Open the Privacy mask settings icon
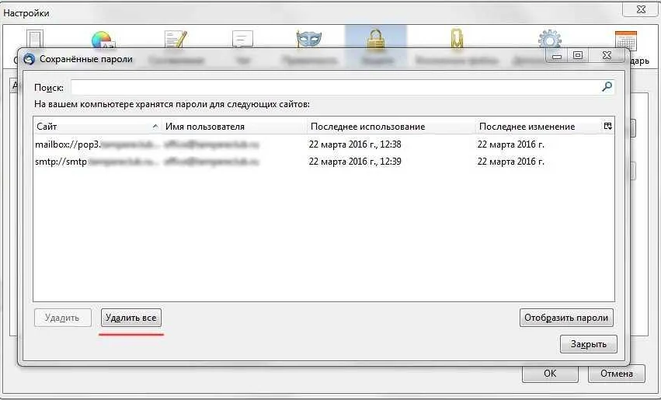The image size is (661, 400). (309, 39)
